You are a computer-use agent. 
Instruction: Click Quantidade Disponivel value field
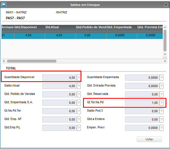[60, 78]
